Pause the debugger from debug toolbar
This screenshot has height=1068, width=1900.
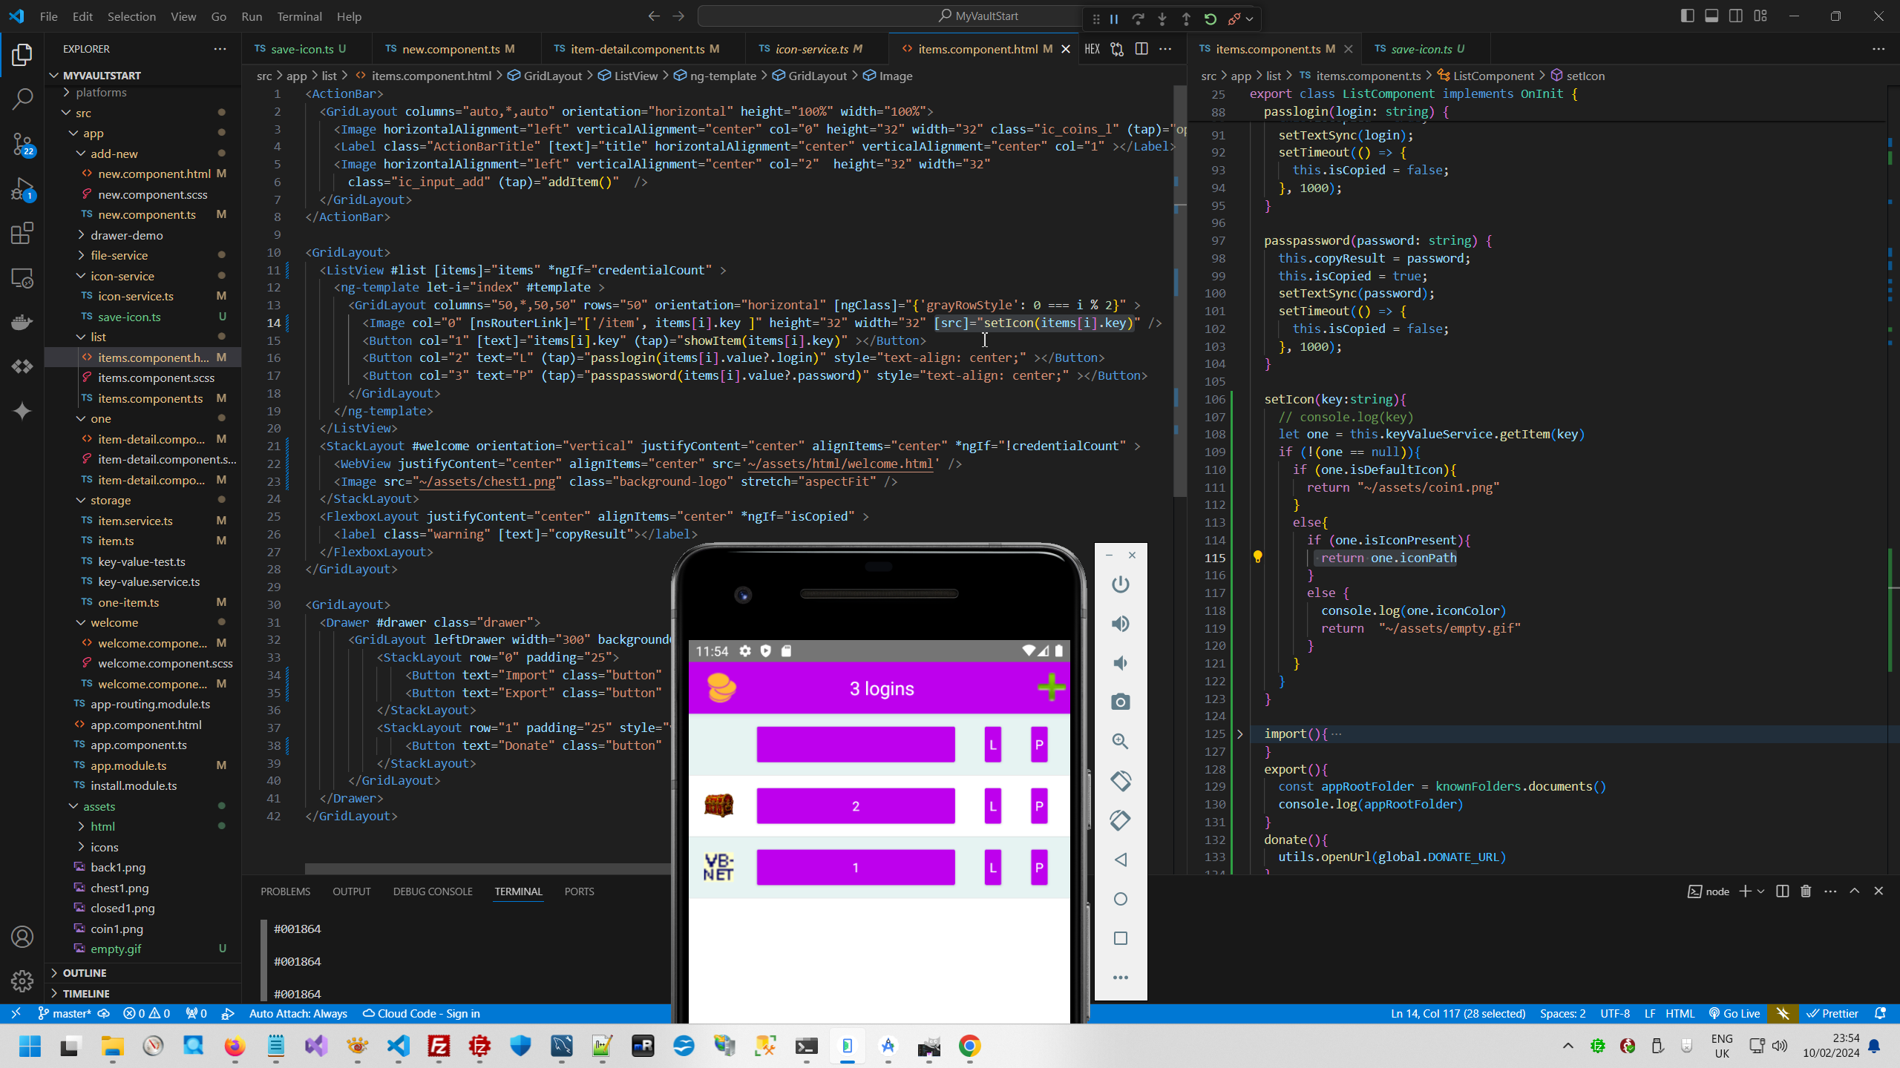point(1114,19)
